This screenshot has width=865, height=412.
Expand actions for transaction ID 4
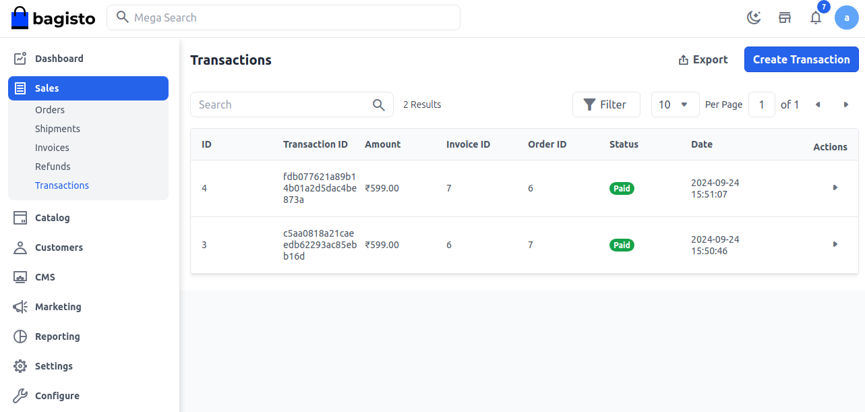835,187
